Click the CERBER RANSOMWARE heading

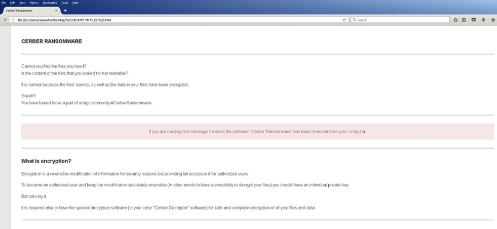[52, 41]
